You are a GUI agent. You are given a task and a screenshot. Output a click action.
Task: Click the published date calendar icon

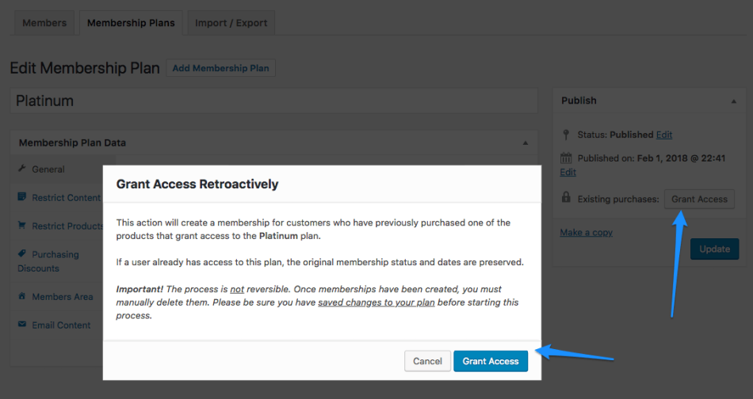pos(566,158)
